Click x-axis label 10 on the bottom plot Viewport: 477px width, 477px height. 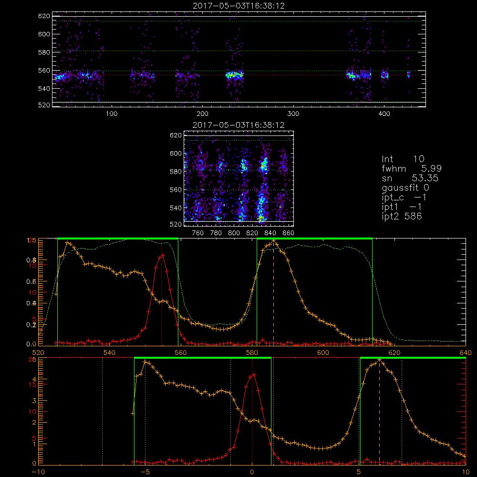[466, 472]
